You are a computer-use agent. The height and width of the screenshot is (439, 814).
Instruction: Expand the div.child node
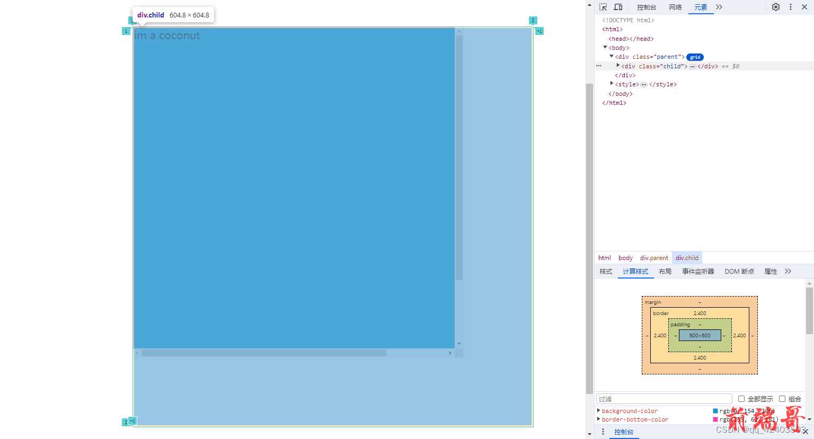pos(618,66)
